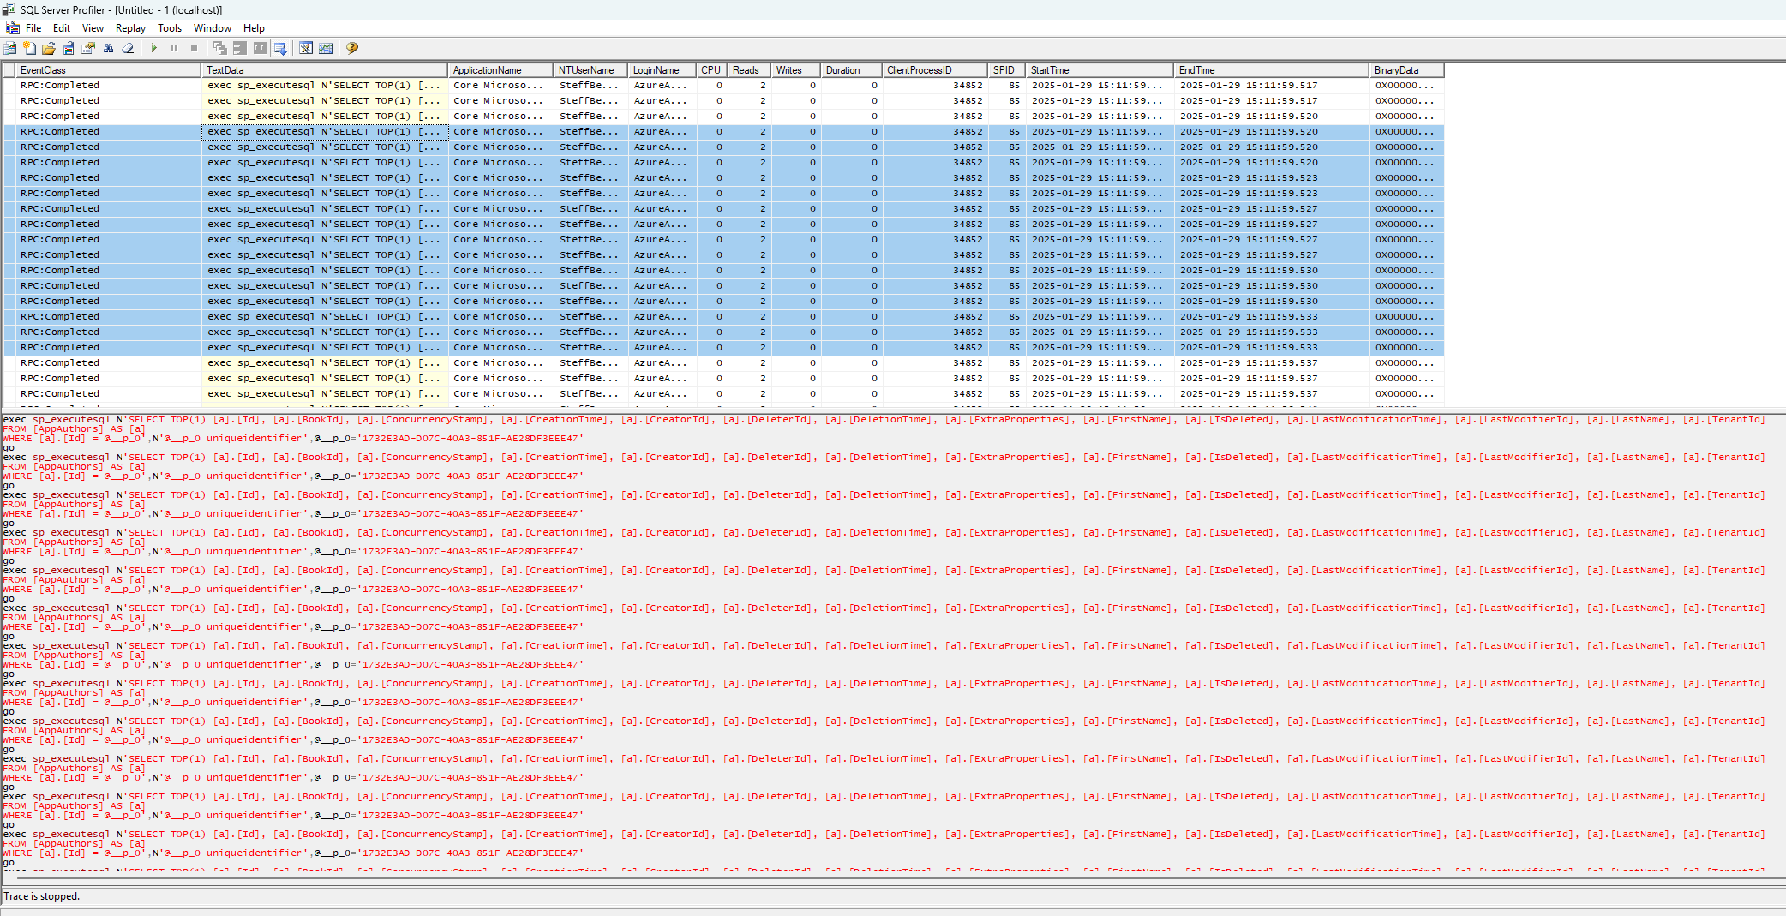Open Database Engine Tuning Advisor icon
Viewport: 1786px width, 916px height.
click(306, 48)
